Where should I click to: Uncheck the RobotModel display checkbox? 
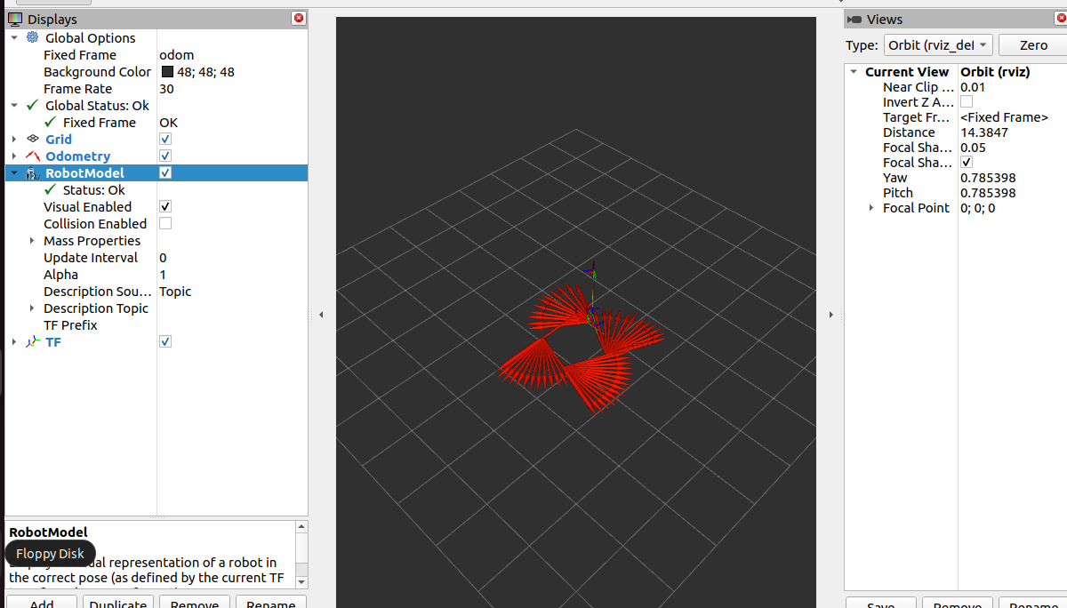point(165,172)
